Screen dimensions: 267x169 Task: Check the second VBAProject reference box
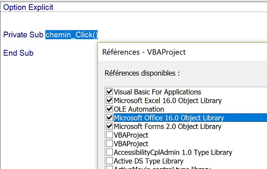click(109, 144)
